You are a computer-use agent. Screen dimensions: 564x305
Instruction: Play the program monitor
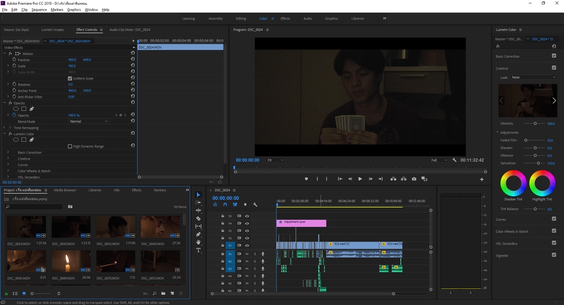pyautogui.click(x=360, y=179)
